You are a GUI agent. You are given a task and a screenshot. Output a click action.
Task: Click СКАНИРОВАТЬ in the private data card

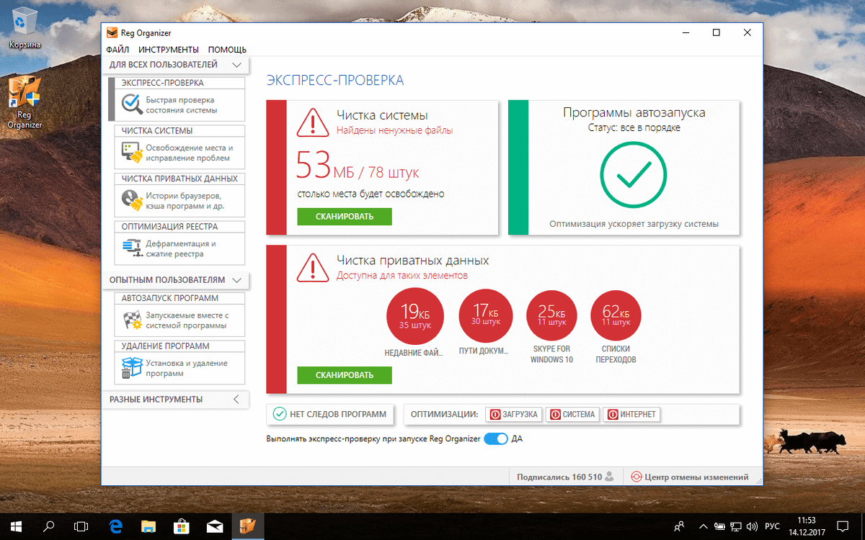pyautogui.click(x=345, y=375)
